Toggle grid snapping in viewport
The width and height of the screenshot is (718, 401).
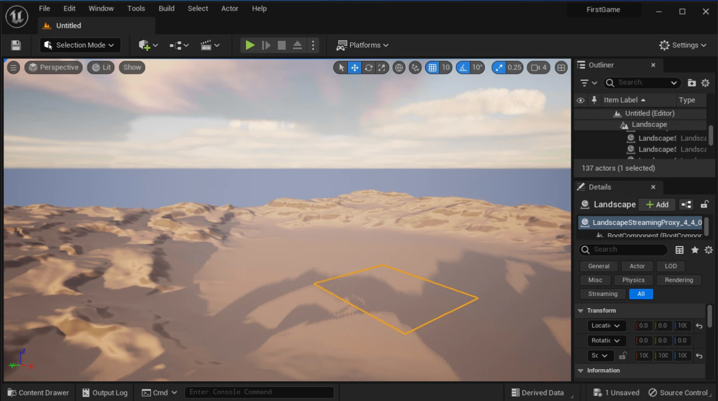[x=432, y=68]
